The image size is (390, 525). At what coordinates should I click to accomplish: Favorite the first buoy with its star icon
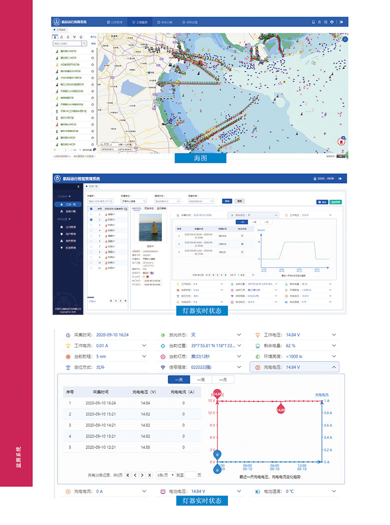pos(92,51)
